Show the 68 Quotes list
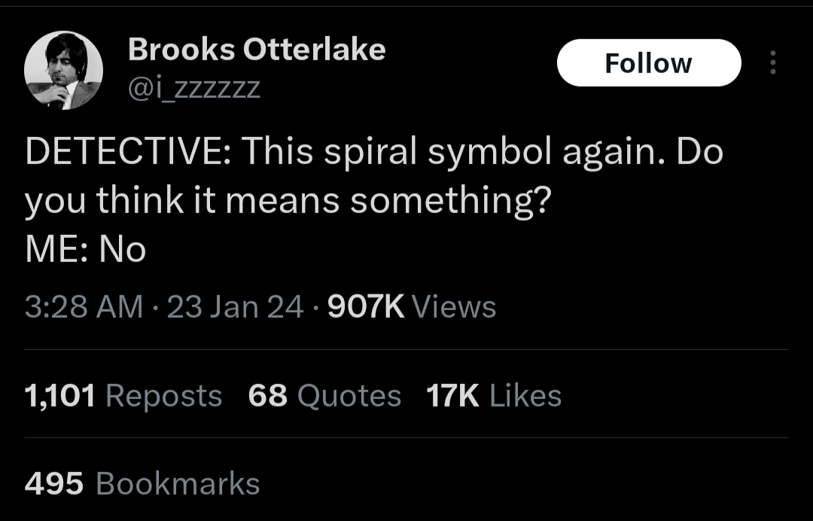Viewport: 813px width, 521px height. pos(324,396)
